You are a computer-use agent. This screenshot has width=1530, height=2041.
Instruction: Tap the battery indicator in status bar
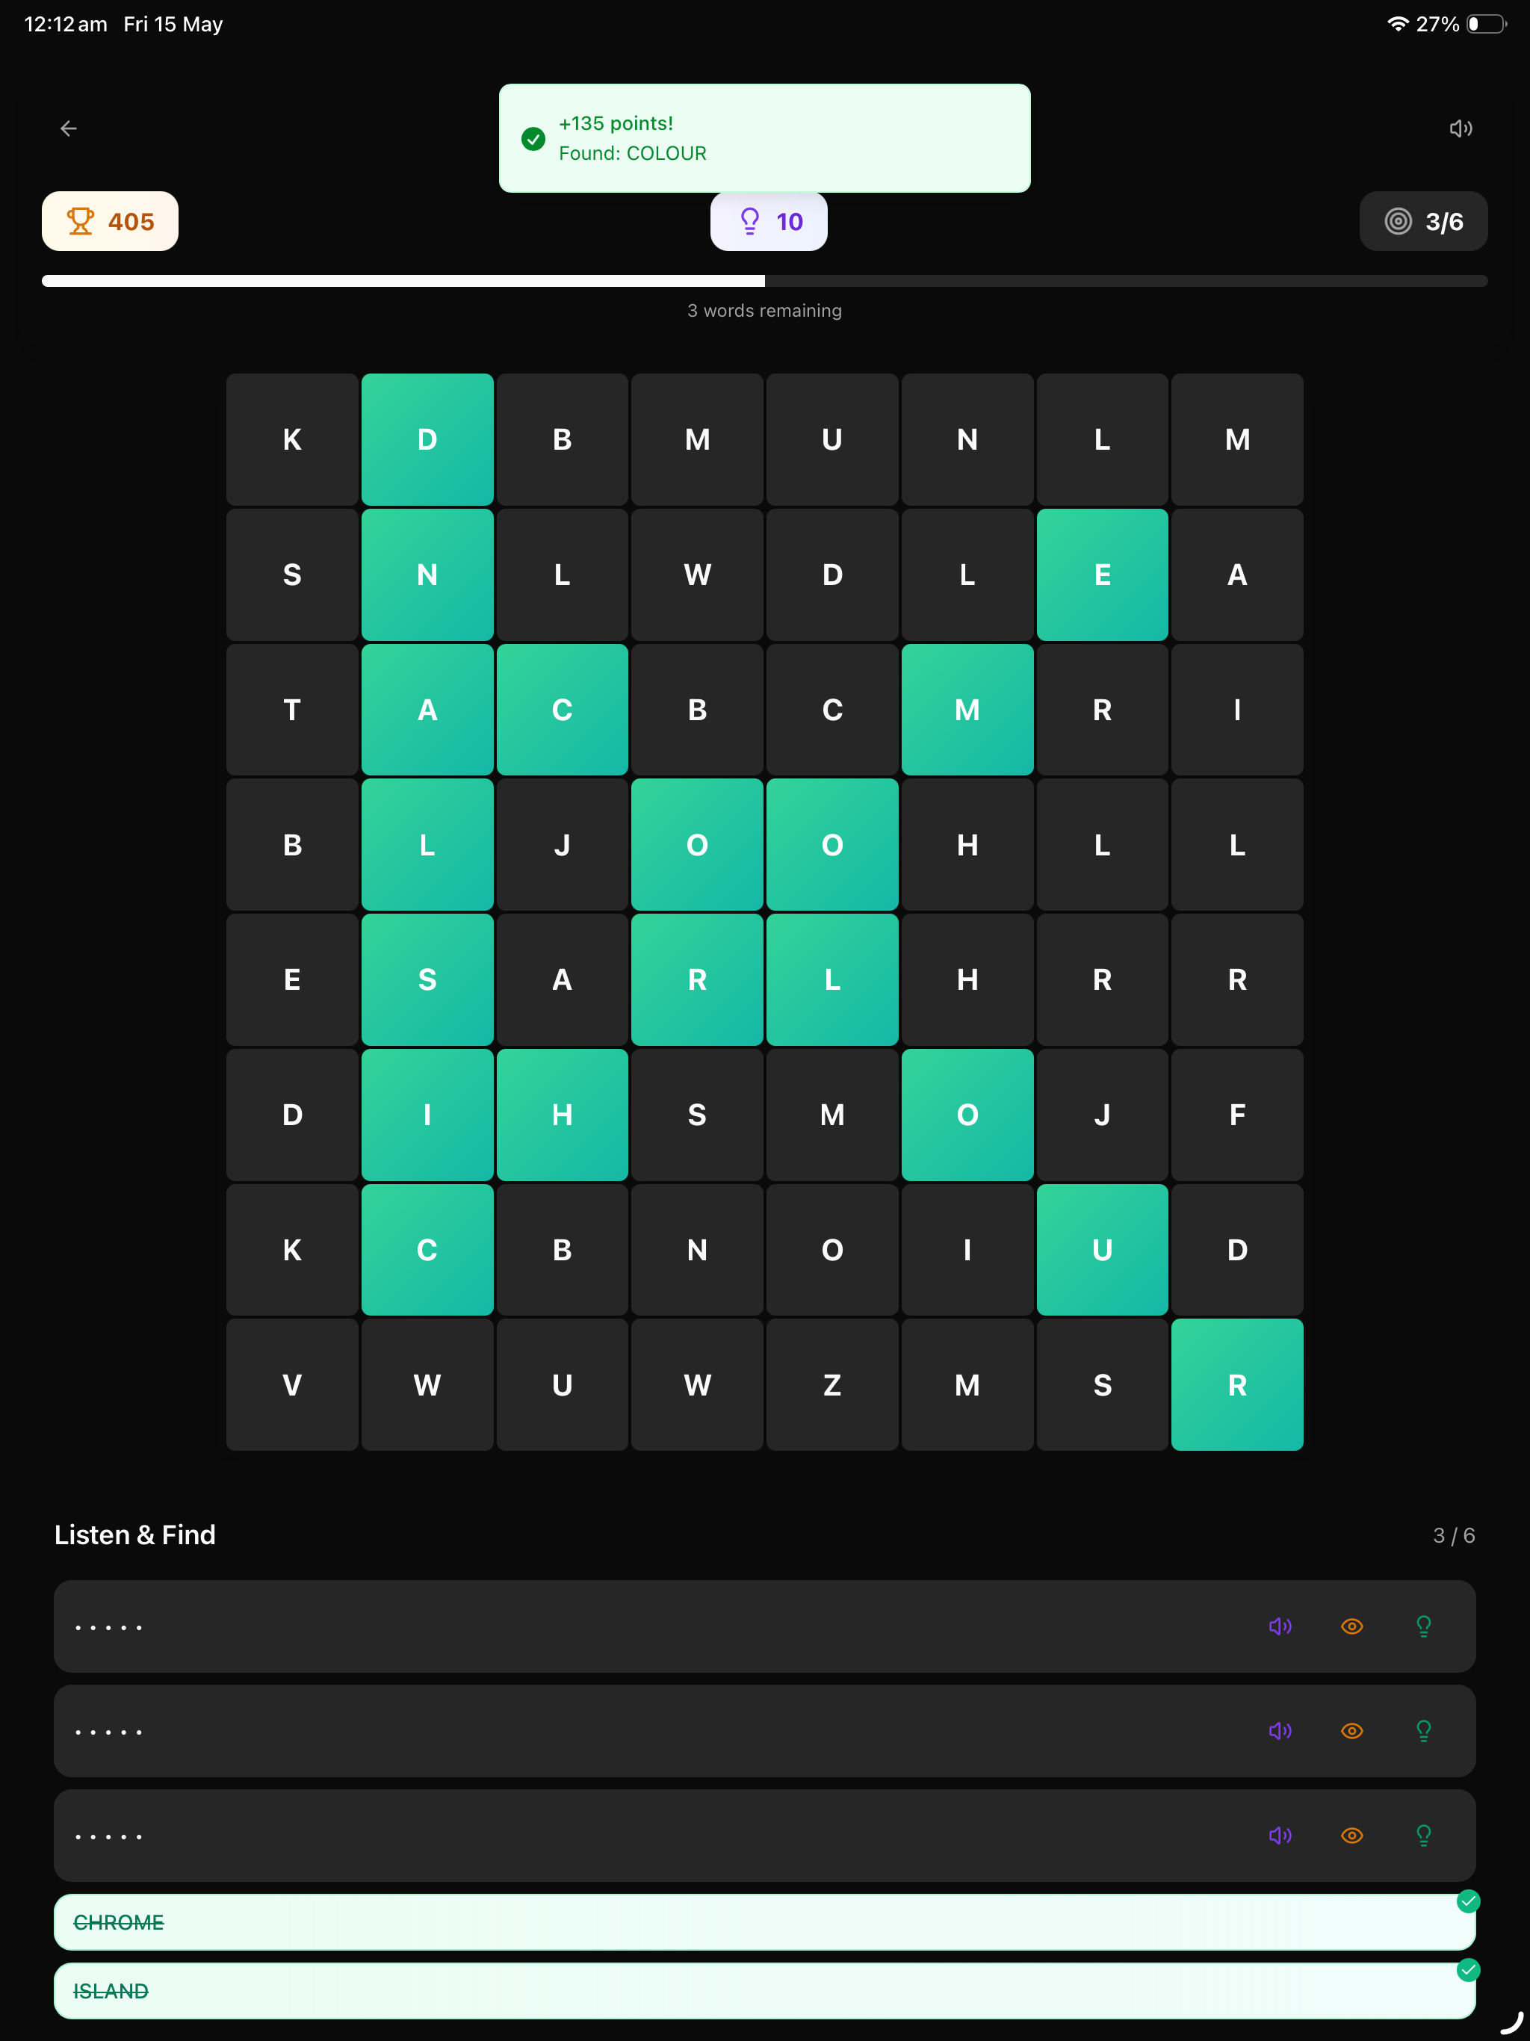[x=1487, y=24]
